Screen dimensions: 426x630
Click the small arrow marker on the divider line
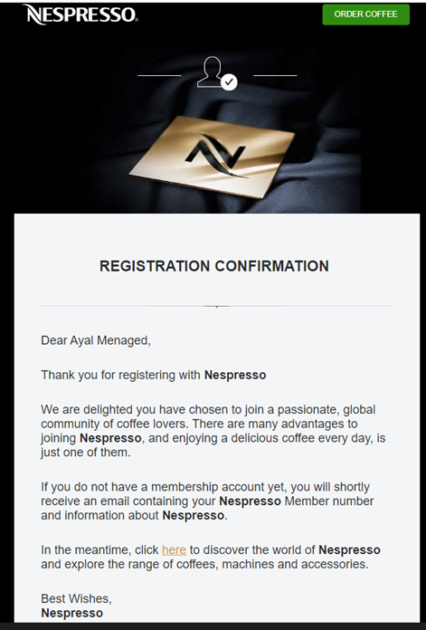click(x=217, y=306)
